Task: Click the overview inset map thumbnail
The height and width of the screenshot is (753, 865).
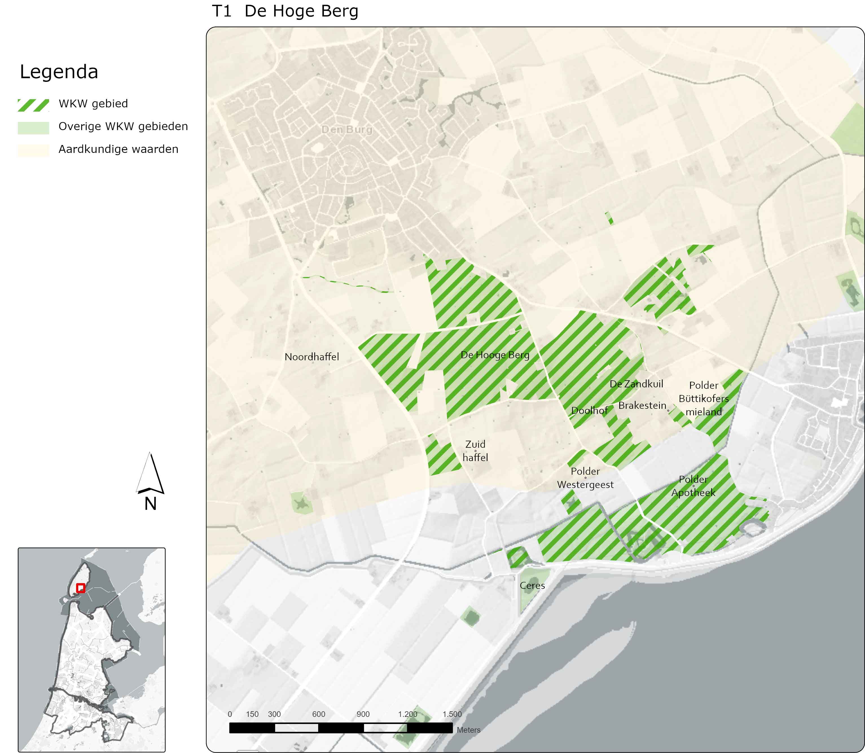Action: coord(92,650)
